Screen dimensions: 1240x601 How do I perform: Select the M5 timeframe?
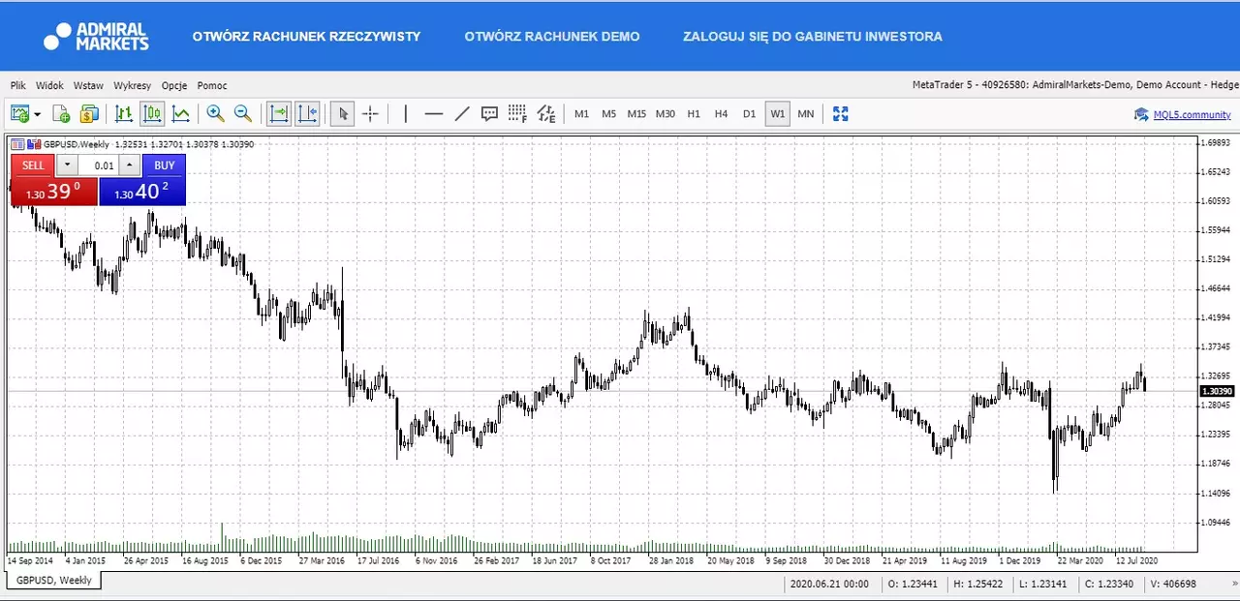click(608, 113)
